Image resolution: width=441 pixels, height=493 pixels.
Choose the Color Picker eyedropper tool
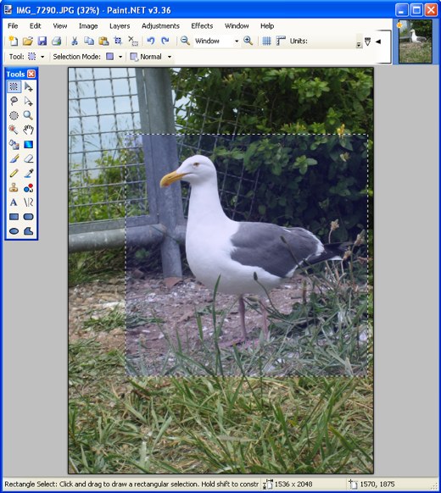28,174
